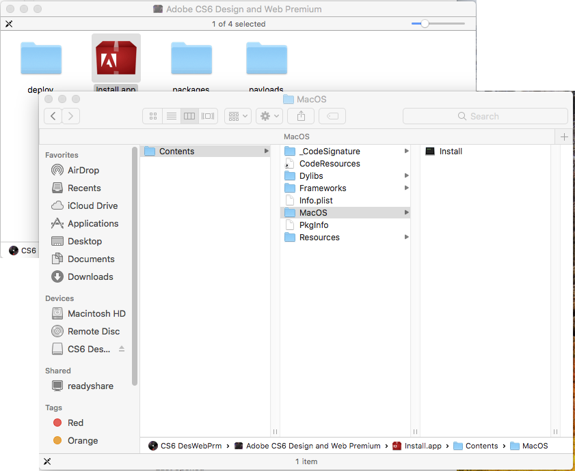The height and width of the screenshot is (471, 575).
Task: Select the _CodeSignature folder
Action: [x=345, y=152]
